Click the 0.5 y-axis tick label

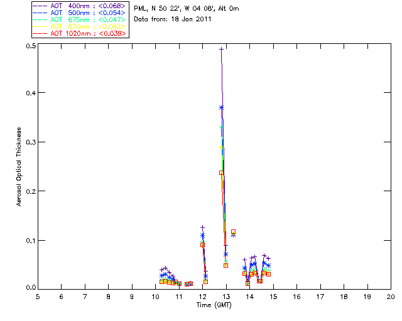pyautogui.click(x=31, y=46)
